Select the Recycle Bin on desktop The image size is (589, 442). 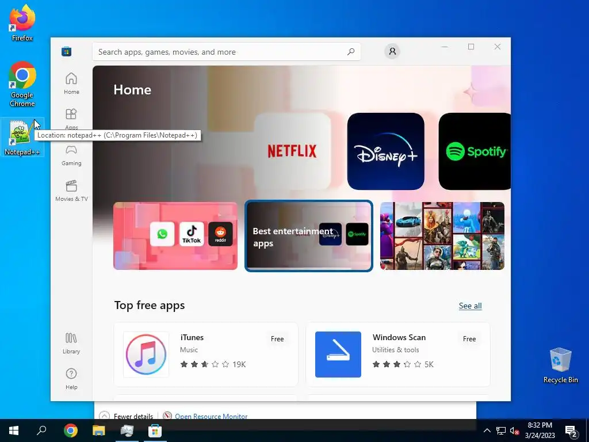coord(560,365)
